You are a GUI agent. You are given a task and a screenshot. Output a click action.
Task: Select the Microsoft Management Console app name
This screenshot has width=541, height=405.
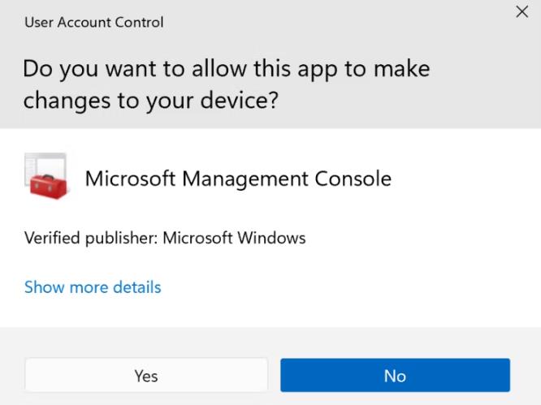(x=238, y=179)
